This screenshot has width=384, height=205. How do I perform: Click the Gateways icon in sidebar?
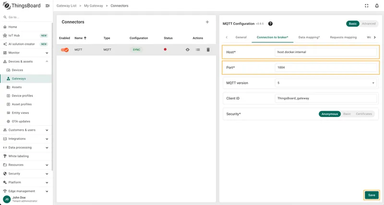pyautogui.click(x=8, y=79)
